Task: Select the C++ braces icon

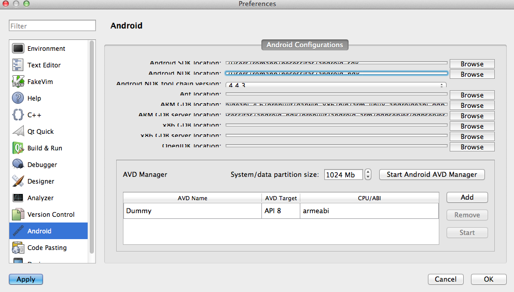Action: (18, 115)
